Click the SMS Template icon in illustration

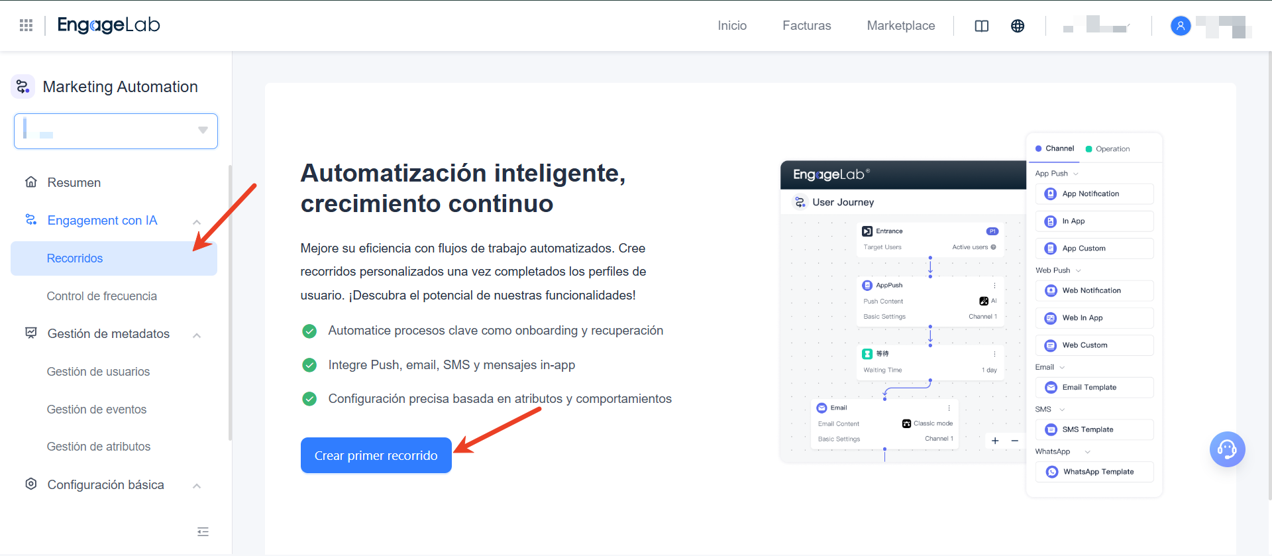point(1051,430)
